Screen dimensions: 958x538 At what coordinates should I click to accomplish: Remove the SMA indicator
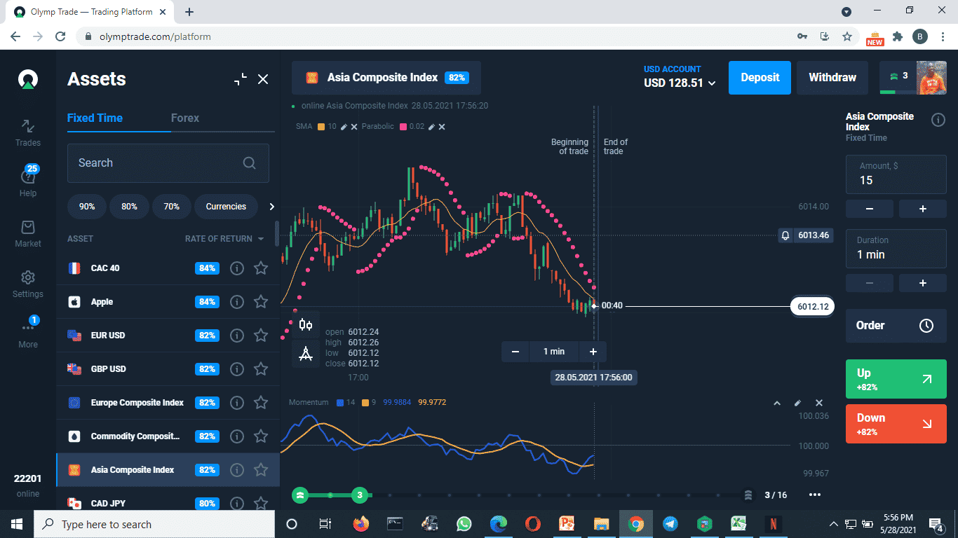pyautogui.click(x=354, y=127)
